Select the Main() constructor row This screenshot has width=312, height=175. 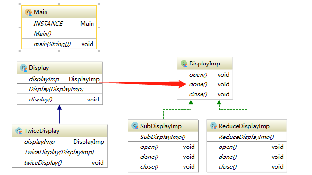(59, 34)
